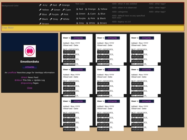
Task: Filter by Pink background color eyedropper
Action: click(64, 15)
